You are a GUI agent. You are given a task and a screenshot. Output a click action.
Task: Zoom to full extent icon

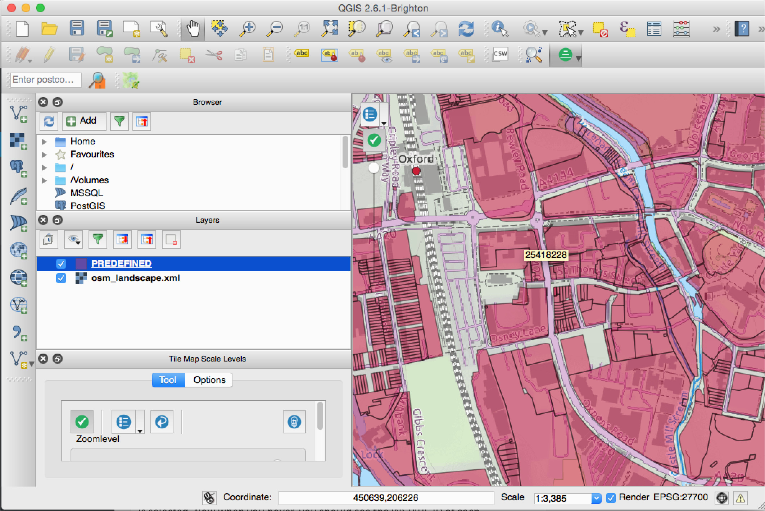[x=330, y=28]
